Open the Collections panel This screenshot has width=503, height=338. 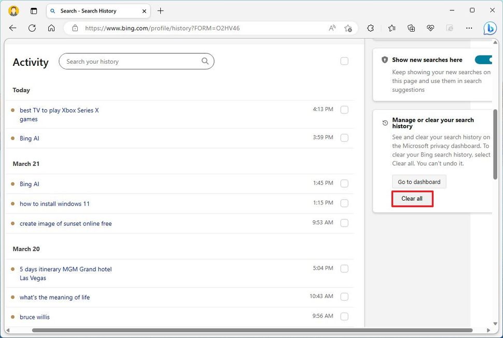click(411, 28)
